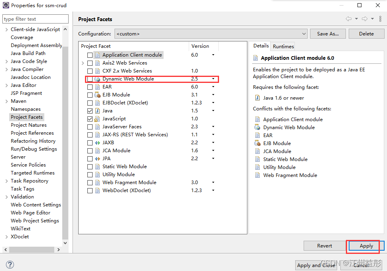Uncheck the Java facet checkbox
The image size is (387, 271).
point(90,111)
